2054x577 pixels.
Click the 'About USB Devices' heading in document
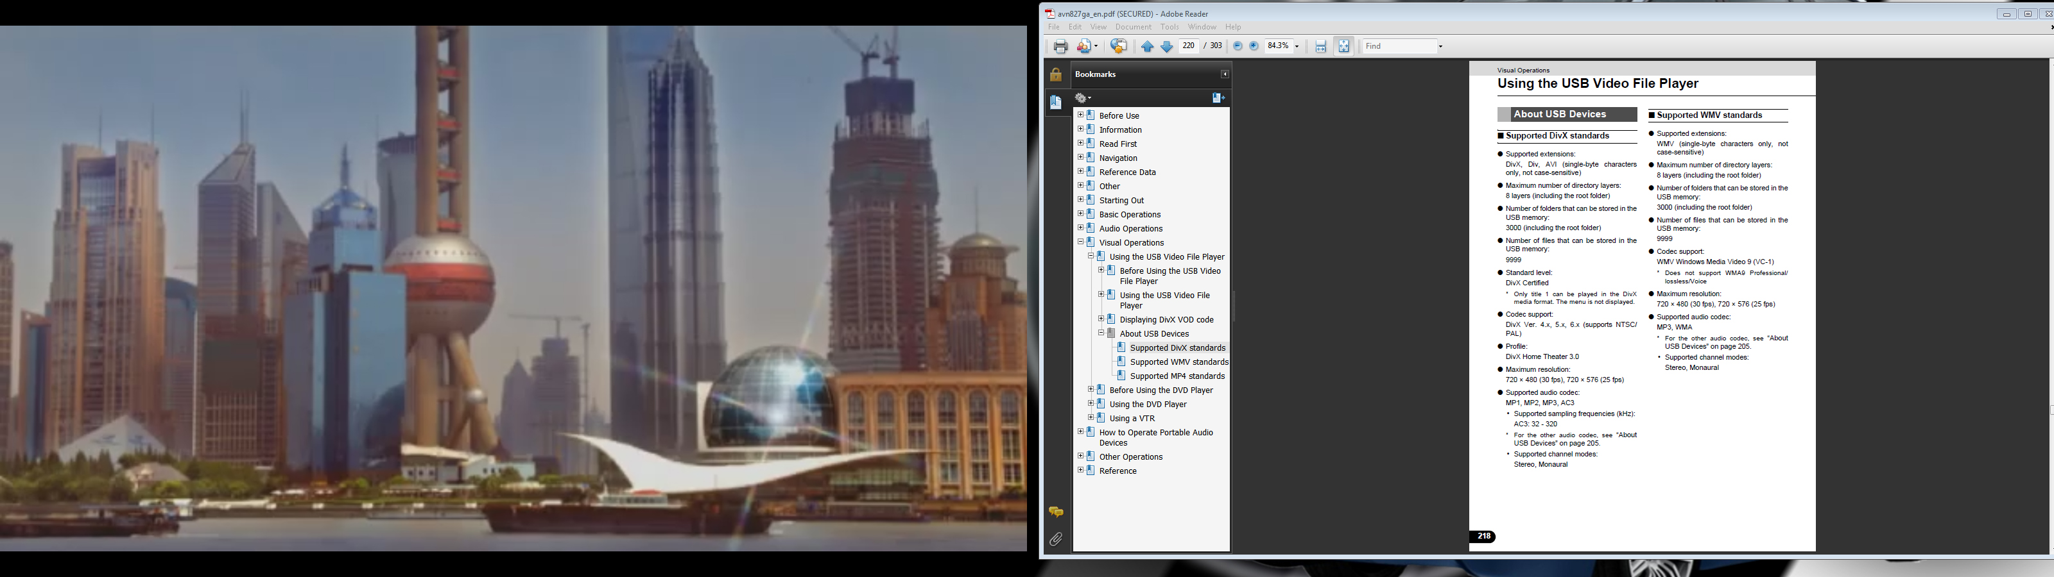pyautogui.click(x=1560, y=114)
